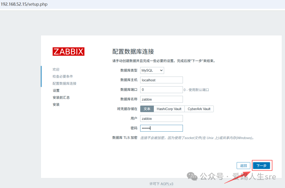Viewport: 285px width, 188px height.
Task: Click the 数据库主机 localhost field
Action: [x=161, y=80]
